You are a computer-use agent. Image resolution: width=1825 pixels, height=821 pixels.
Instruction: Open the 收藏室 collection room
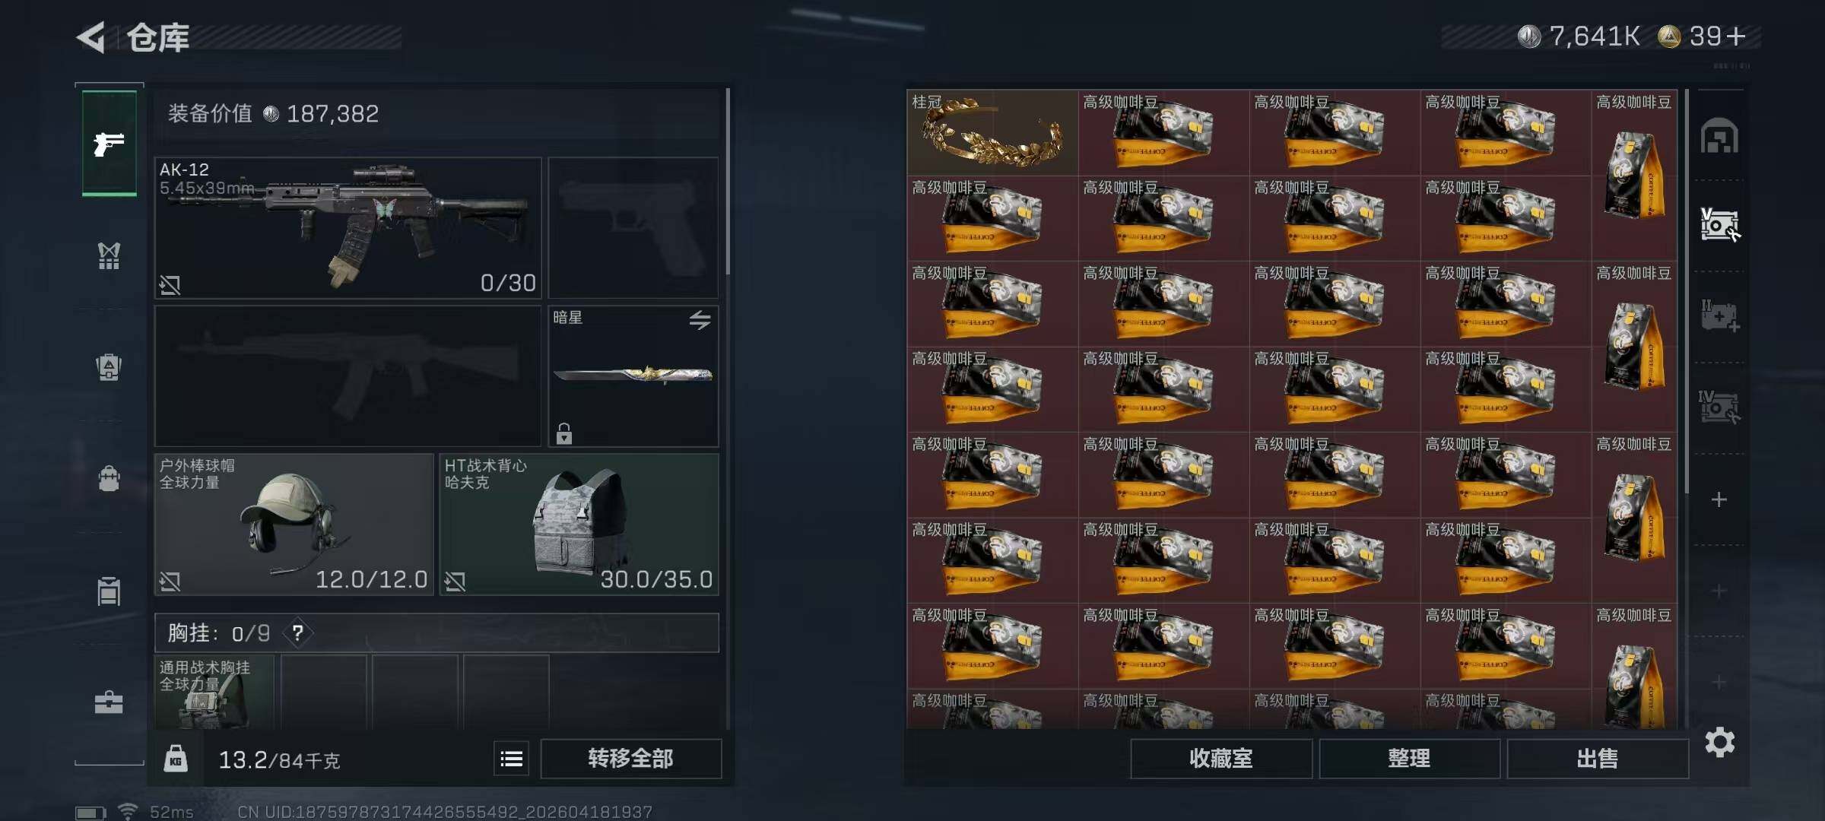[x=1221, y=758]
